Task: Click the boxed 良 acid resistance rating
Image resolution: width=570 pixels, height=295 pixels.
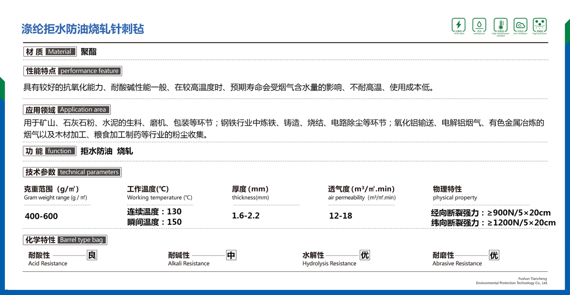Action: (x=92, y=256)
